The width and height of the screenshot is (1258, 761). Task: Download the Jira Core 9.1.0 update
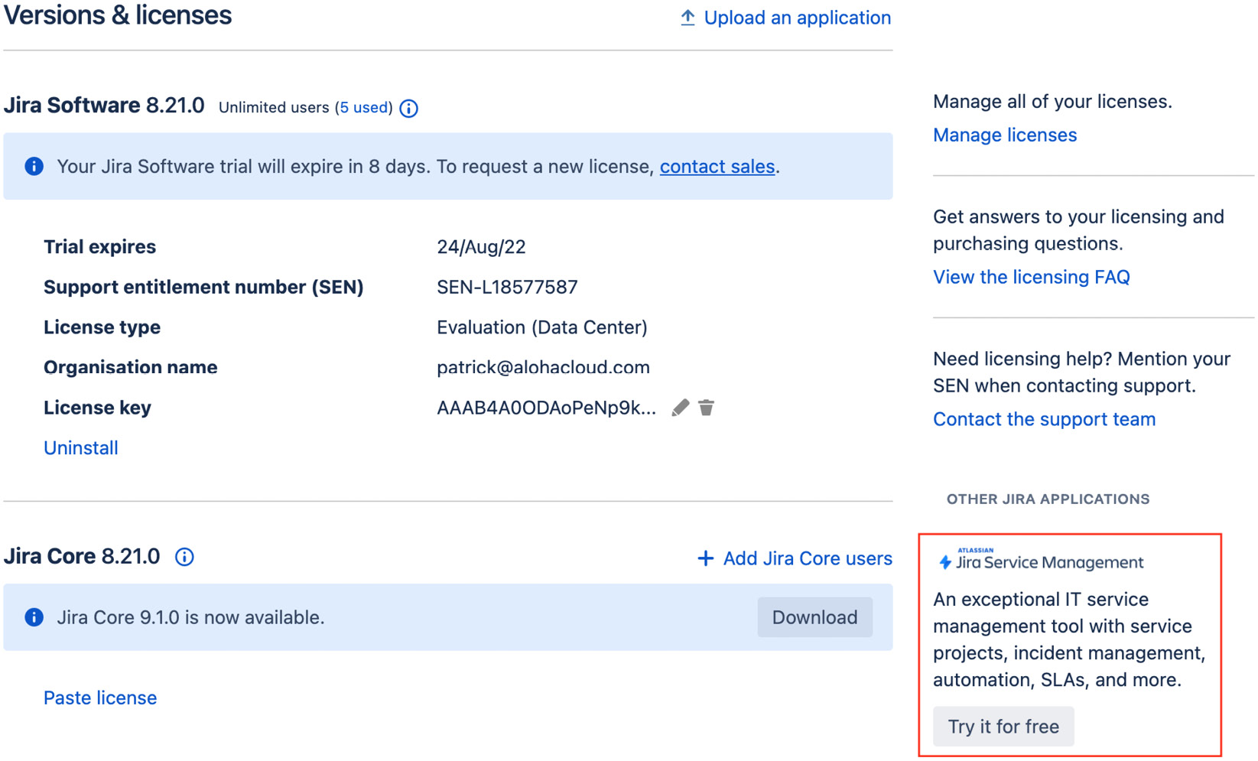[814, 617]
